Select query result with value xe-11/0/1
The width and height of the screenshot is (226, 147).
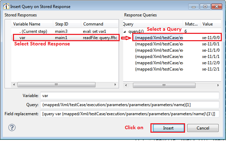click(x=159, y=44)
